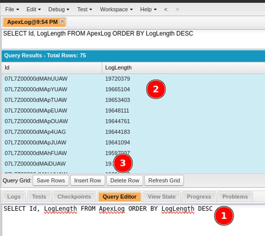Viewport: 265px width, 236px height.
Task: Click the Insert Row button
Action: click(87, 181)
